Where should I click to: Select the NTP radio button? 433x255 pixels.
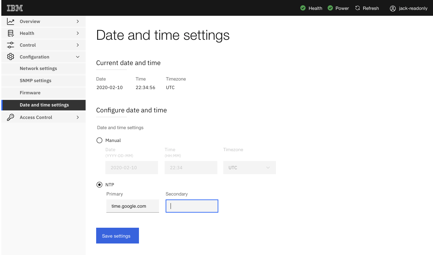pos(99,184)
